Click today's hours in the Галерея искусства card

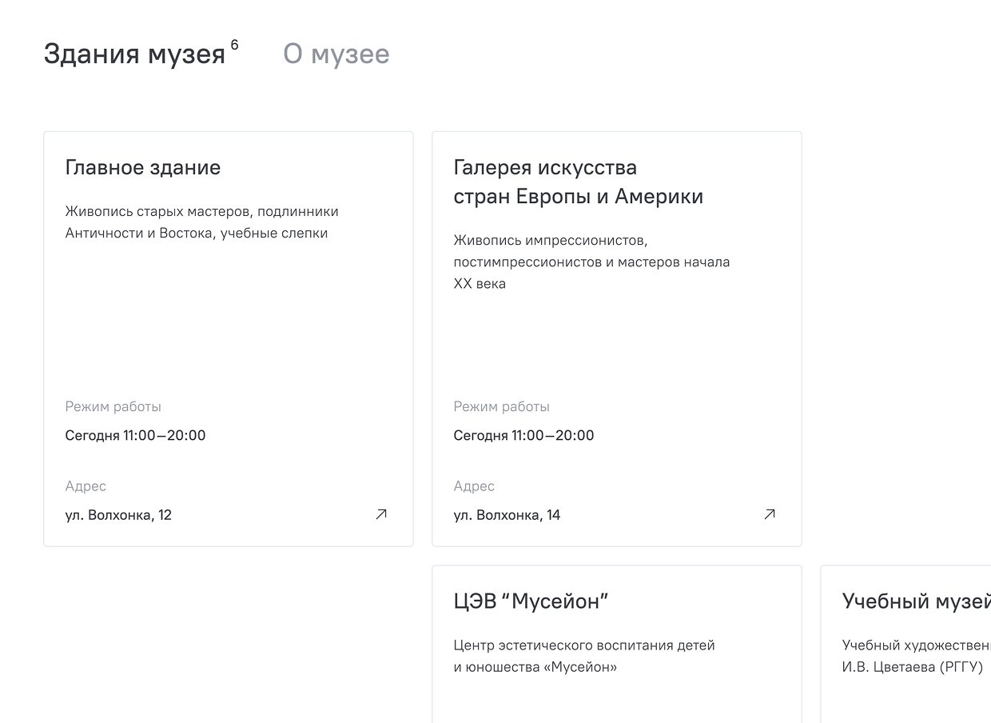tap(523, 436)
